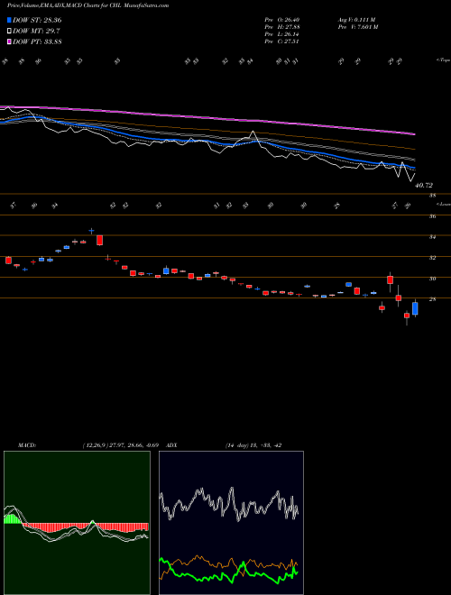Click the white DOW MT legend swatch
This screenshot has width=451, height=595.
(x=9, y=32)
